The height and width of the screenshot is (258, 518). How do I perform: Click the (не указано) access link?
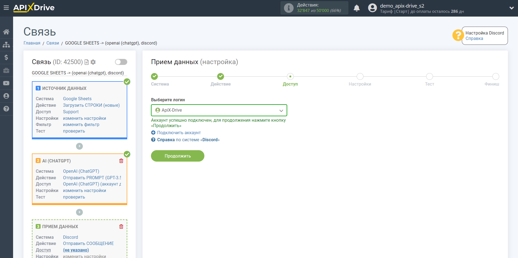pos(76,250)
